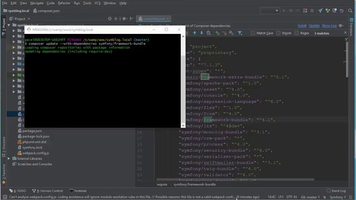Open the Version Control tool window

pos(47,191)
